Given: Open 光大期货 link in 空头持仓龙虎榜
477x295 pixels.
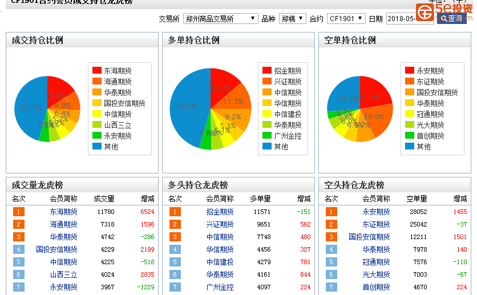Looking at the screenshot, I should [377, 274].
